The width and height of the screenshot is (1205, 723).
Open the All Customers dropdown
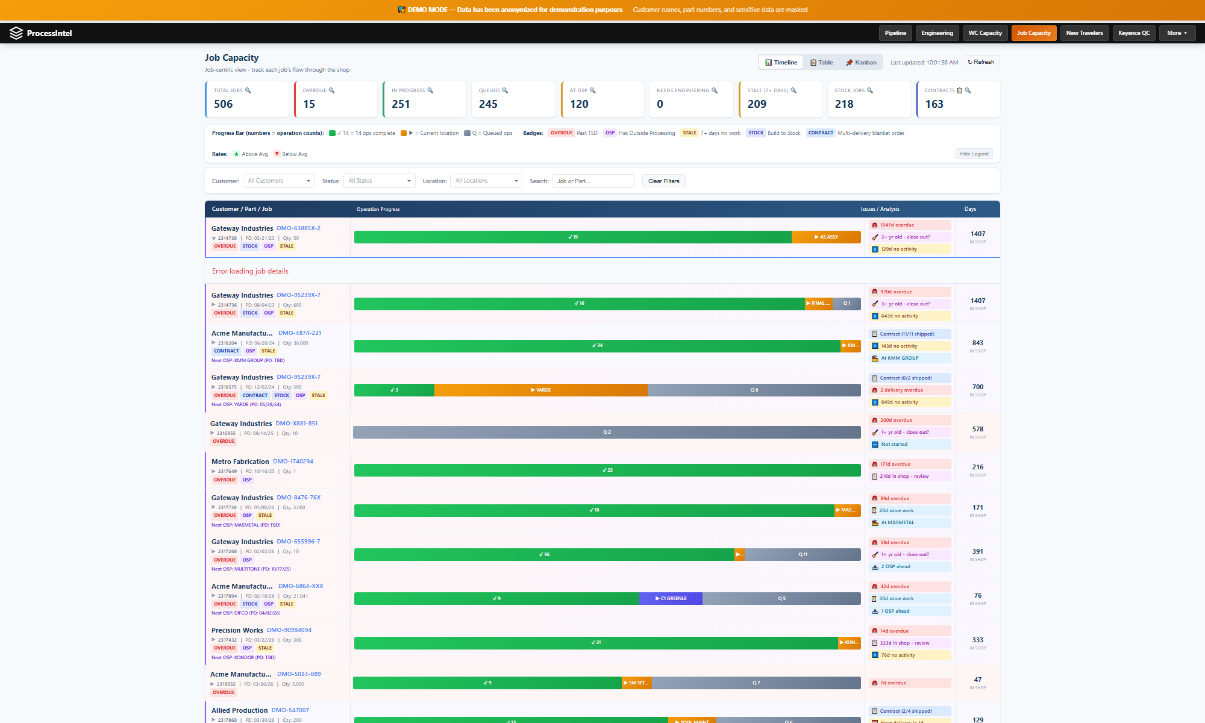click(x=279, y=181)
